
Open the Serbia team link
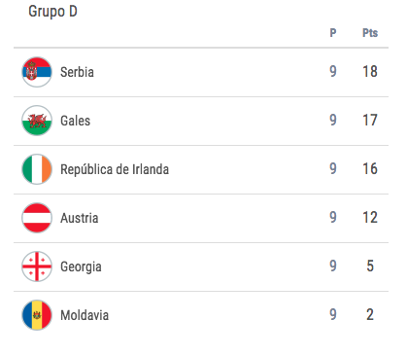click(77, 72)
